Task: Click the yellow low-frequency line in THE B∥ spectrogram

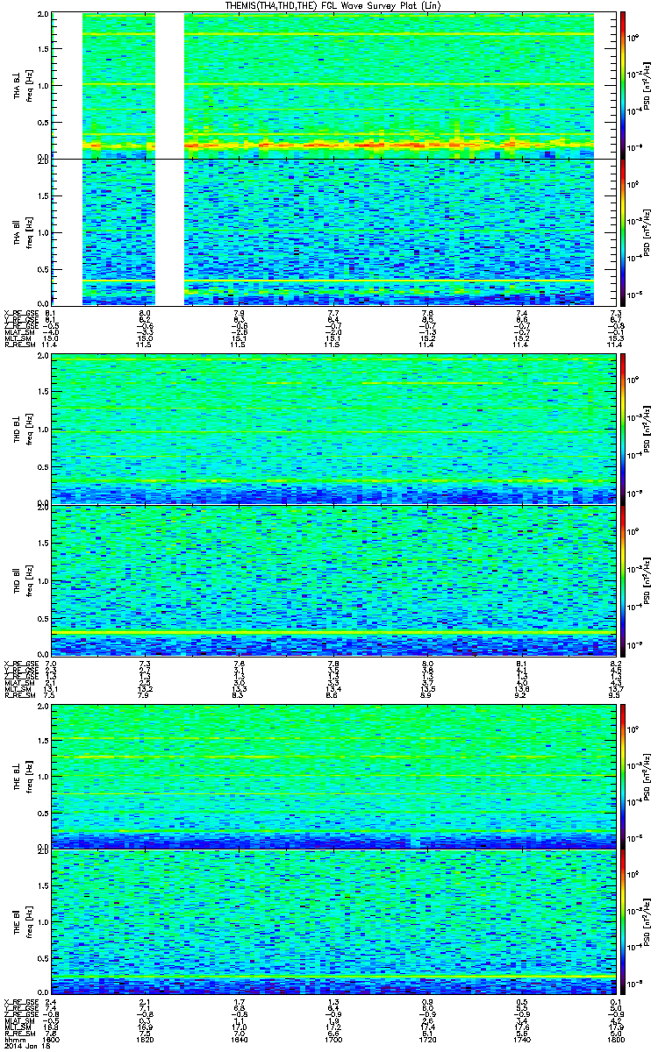Action: point(333,977)
